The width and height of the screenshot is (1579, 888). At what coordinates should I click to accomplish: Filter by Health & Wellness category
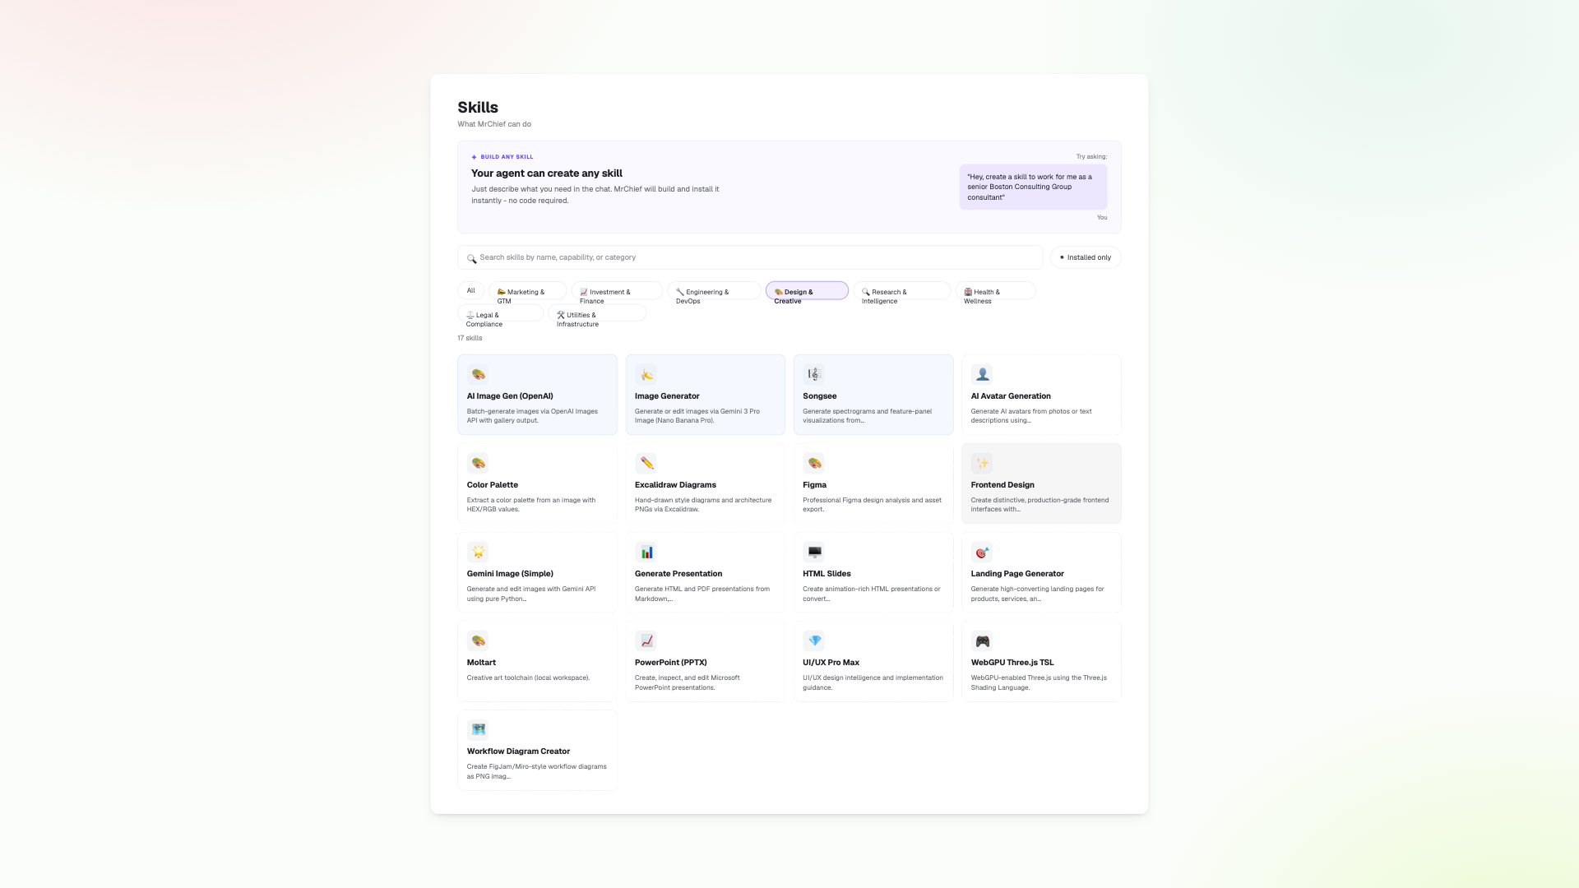996,291
